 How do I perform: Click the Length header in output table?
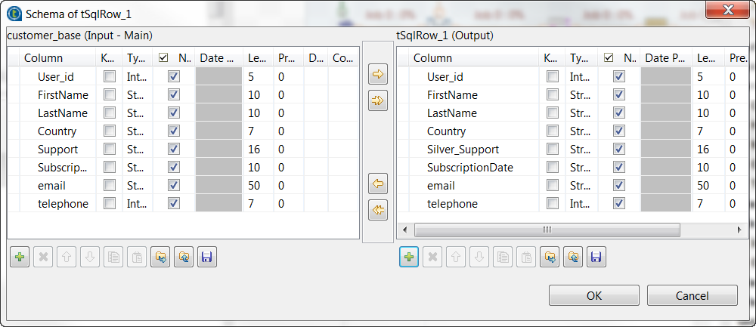709,58
